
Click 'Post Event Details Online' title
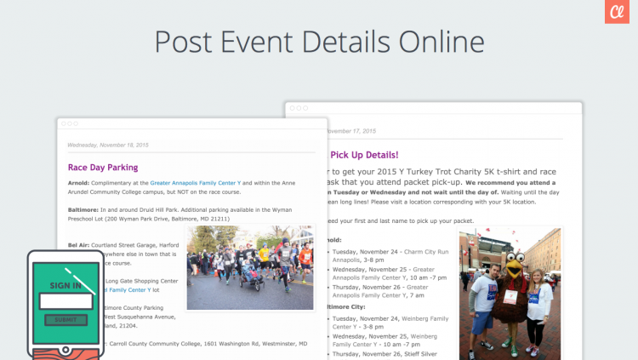(319, 42)
